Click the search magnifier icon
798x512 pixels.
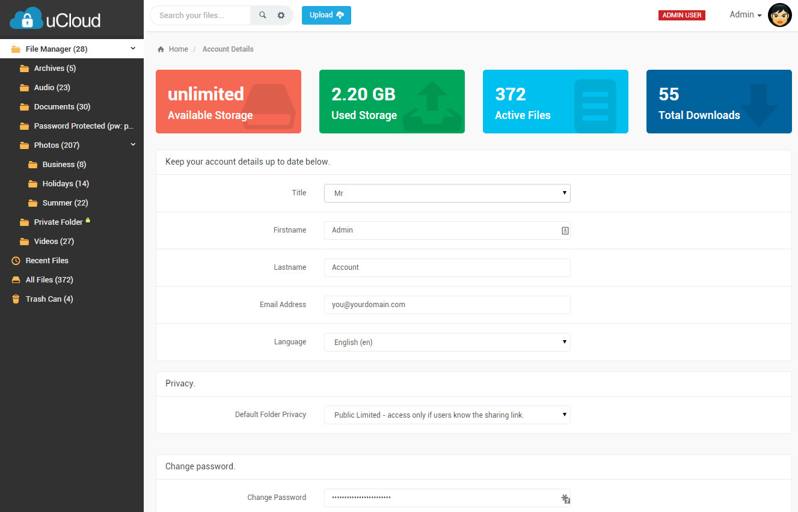pyautogui.click(x=263, y=15)
